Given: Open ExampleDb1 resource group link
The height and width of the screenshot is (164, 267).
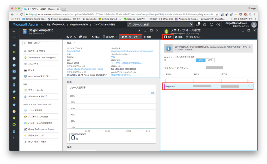Looking at the screenshot, I should (x=73, y=51).
